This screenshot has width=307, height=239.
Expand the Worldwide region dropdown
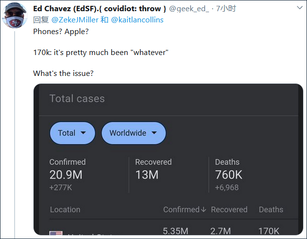click(134, 133)
